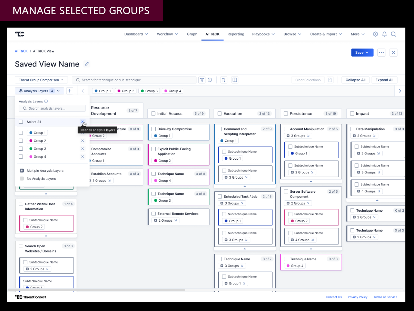Open Privacy Policy link
414x311 pixels.
(x=357, y=297)
